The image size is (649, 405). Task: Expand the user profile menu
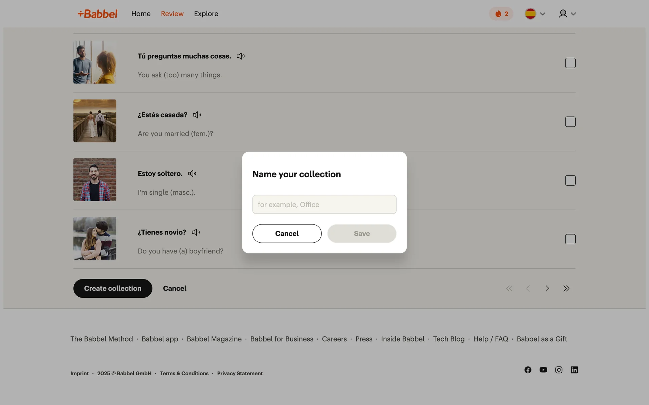567,14
